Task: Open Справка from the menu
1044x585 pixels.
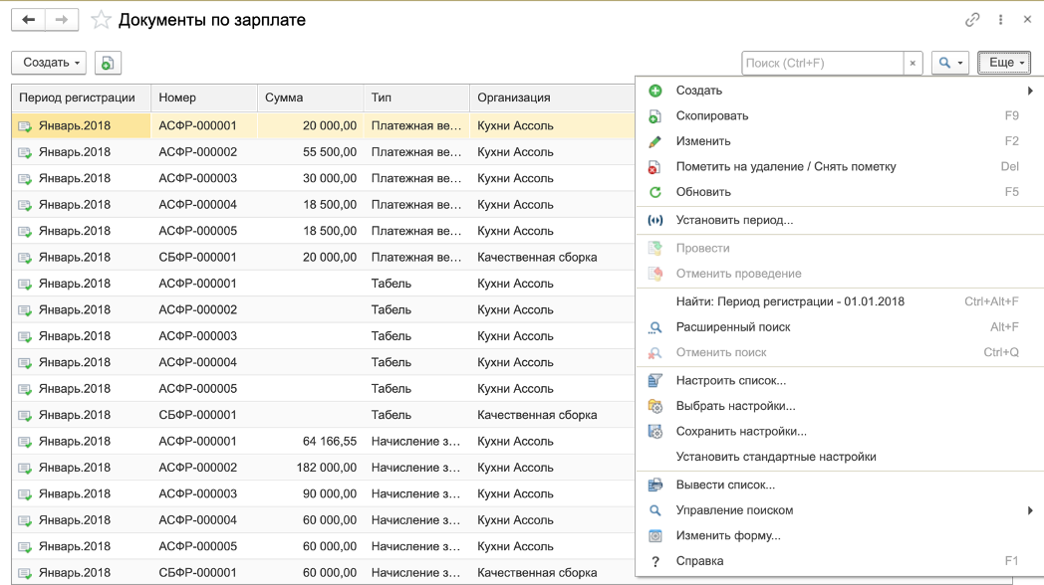Action: pos(699,561)
